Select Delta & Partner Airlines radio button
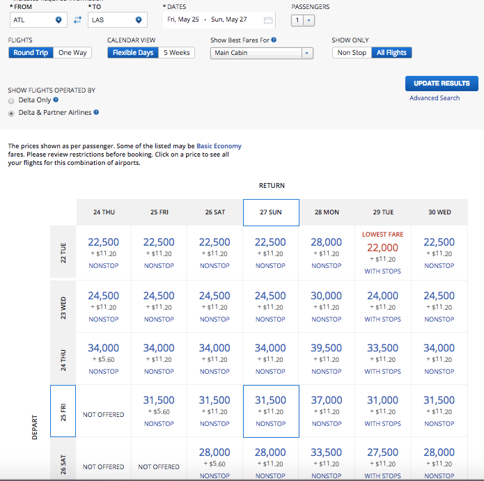 (x=11, y=113)
